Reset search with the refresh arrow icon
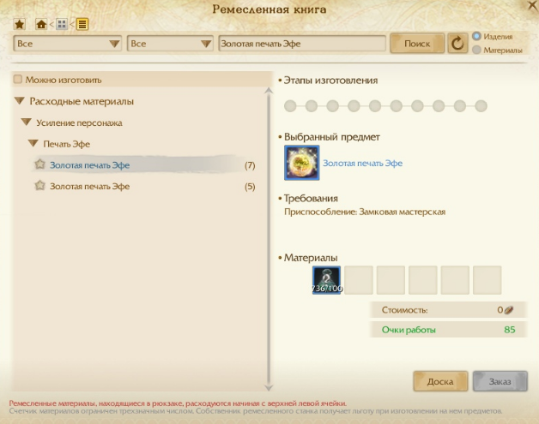Viewport: 539px width, 424px height. (457, 43)
